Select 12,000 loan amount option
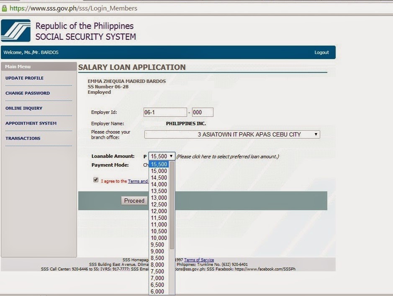 tap(159, 211)
